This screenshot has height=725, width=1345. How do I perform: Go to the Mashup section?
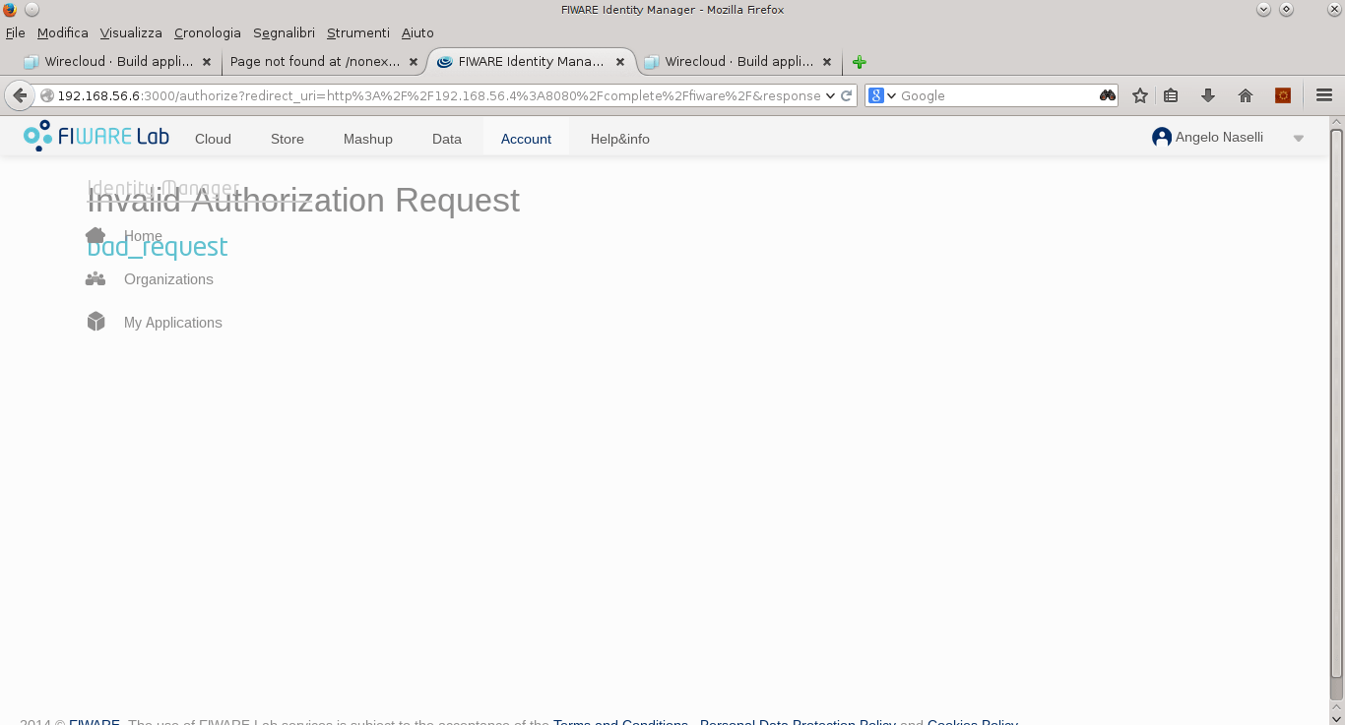pos(368,139)
